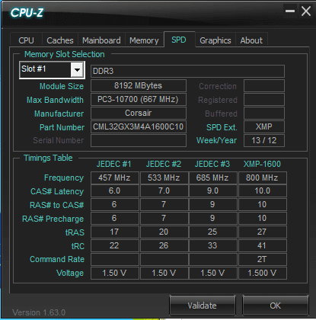
Task: Click the Module Size label
Action: tap(62, 86)
